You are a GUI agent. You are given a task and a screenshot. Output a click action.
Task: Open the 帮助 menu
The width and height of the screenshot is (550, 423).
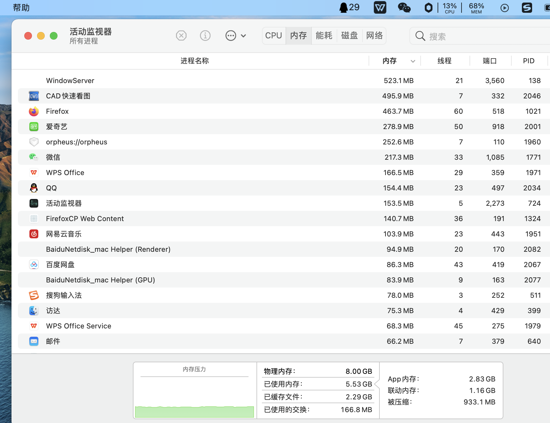[x=21, y=8]
